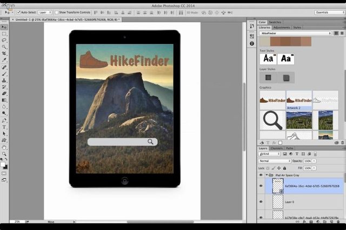Select the Artwork 2 HikeFinder graphic
Viewport: 346px width, 230px height.
click(299, 100)
